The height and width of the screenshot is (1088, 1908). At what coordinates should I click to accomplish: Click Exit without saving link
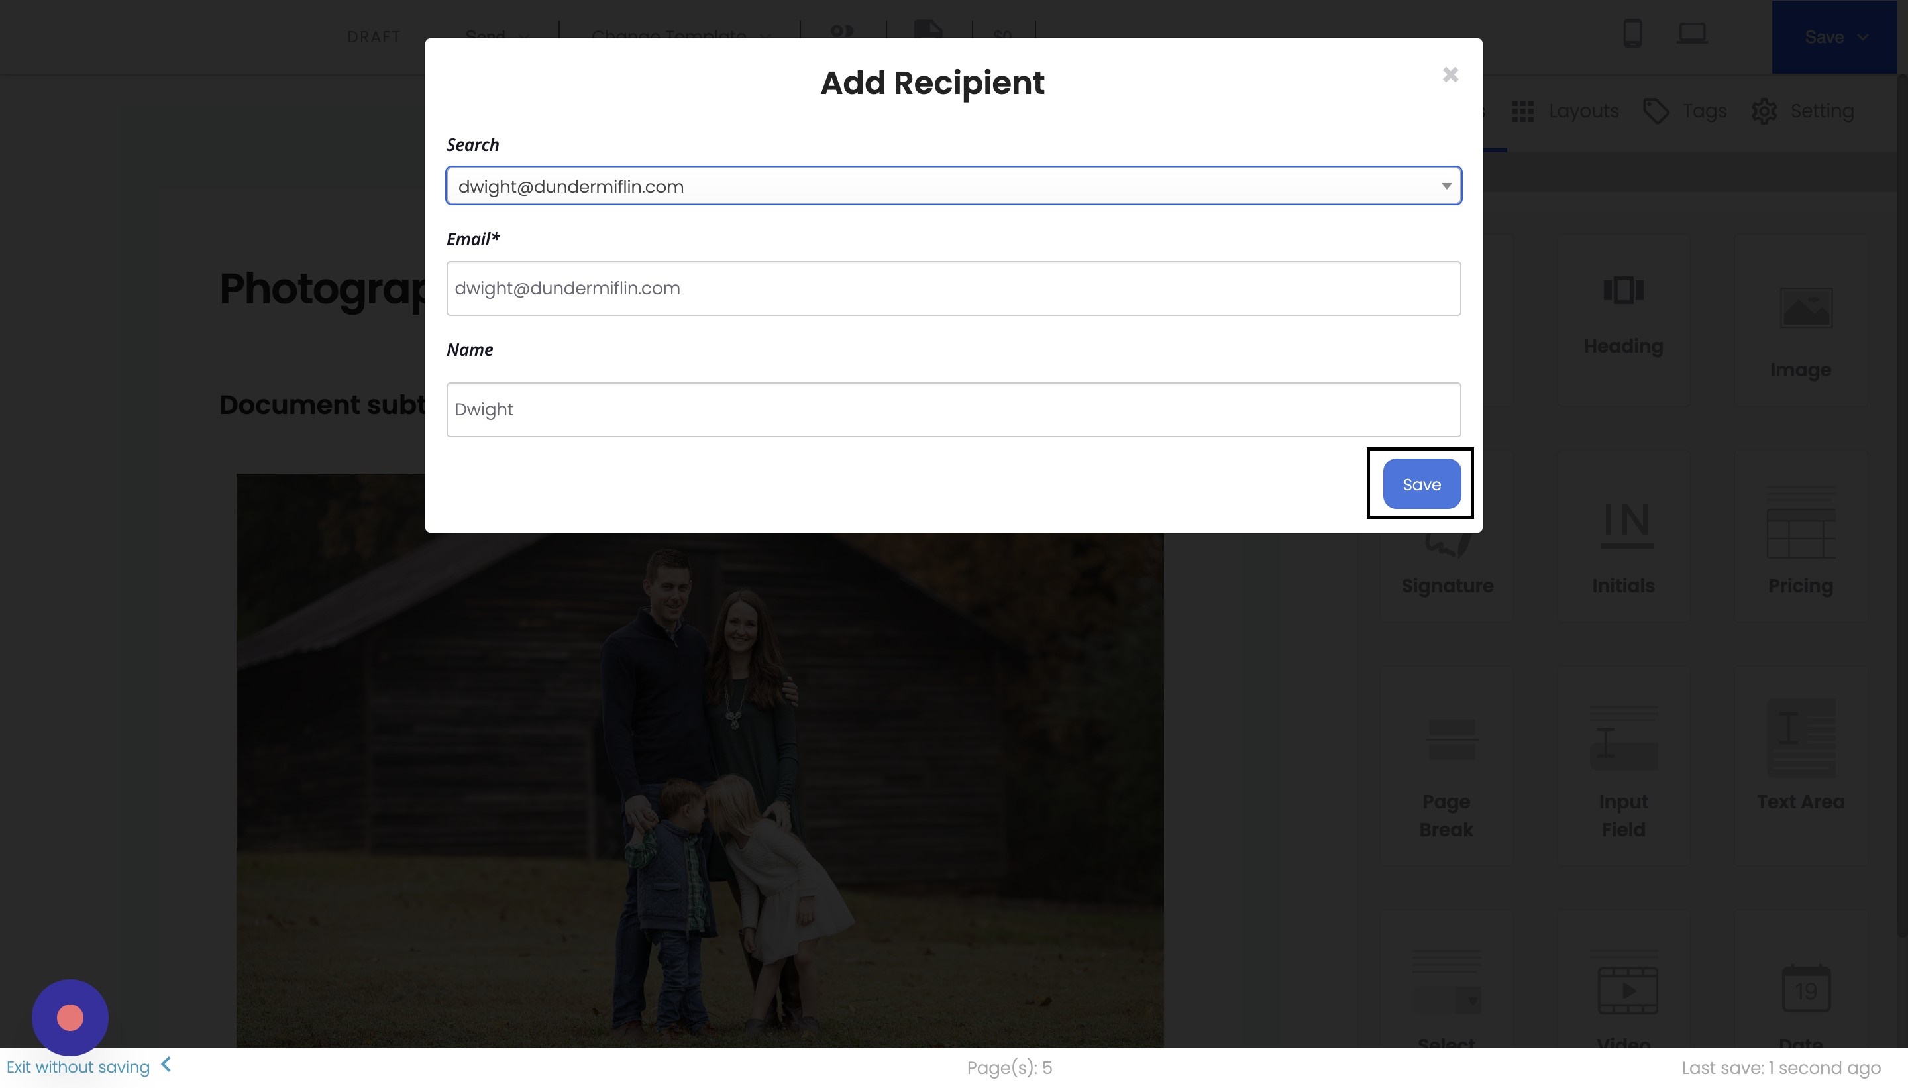point(78,1066)
